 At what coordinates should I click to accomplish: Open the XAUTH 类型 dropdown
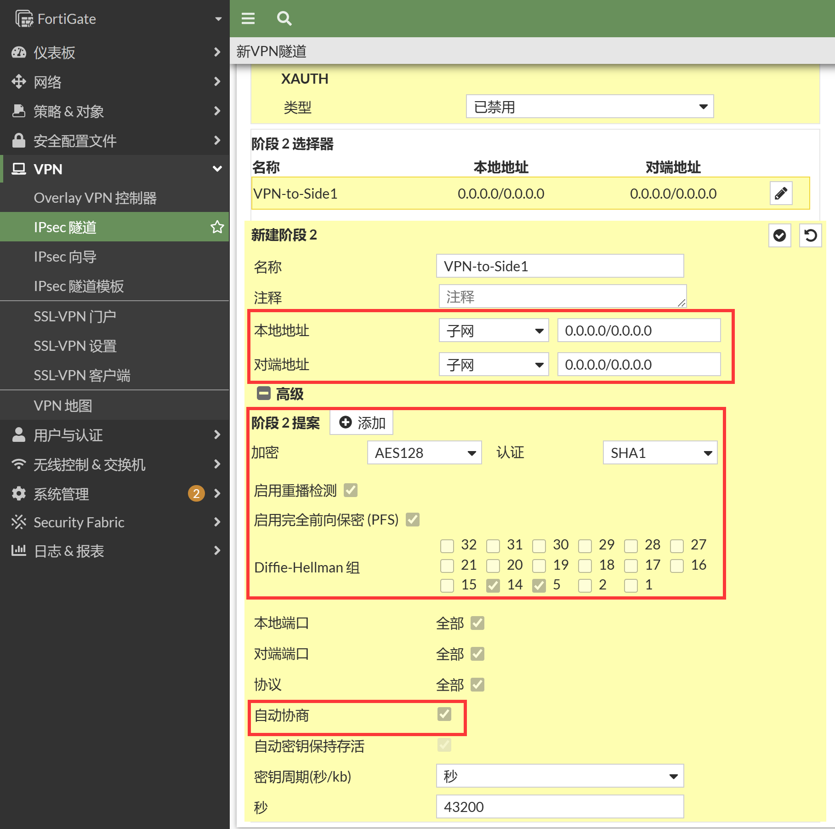point(590,107)
